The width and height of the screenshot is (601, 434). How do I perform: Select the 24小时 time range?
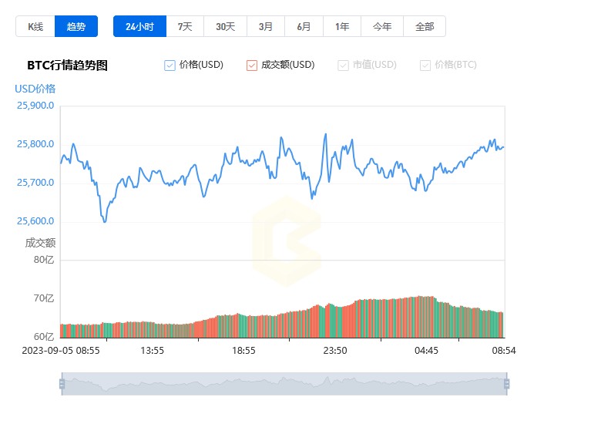139,26
